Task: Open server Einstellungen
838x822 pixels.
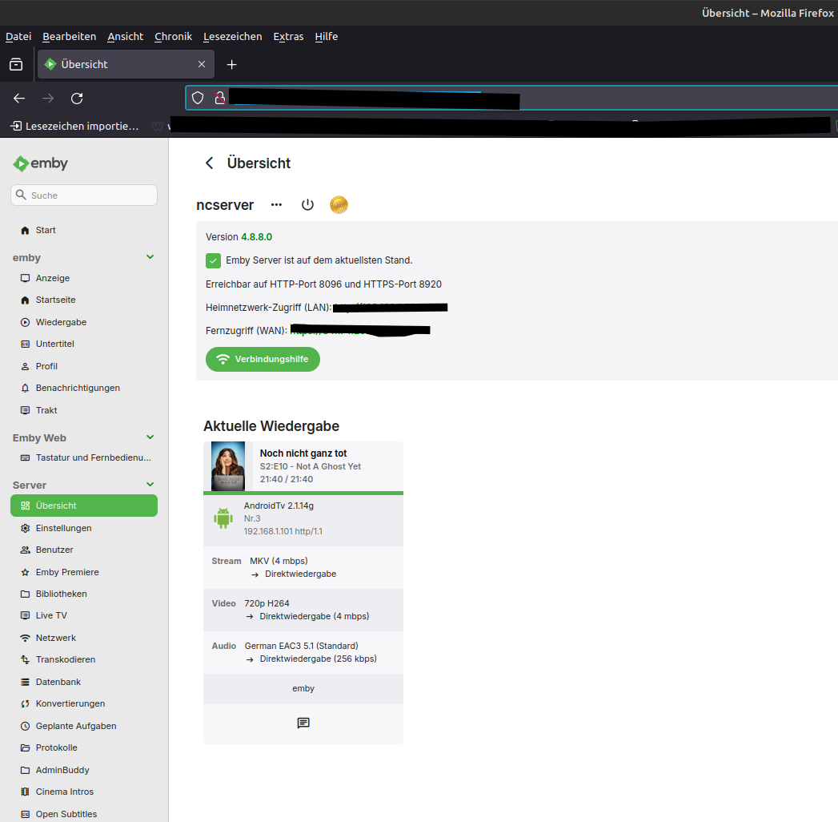Action: coord(84,528)
